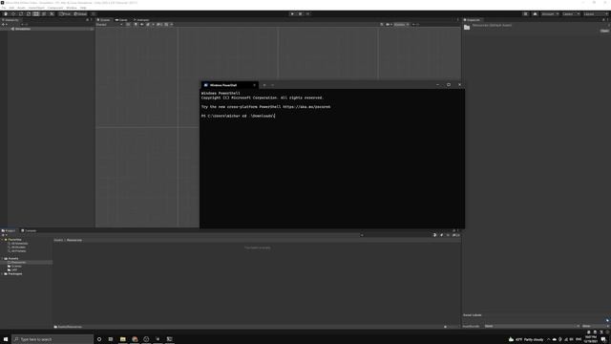Screen dimensions: 611x344
Task: Click the Hierarchy create plus button
Action: coord(4,25)
